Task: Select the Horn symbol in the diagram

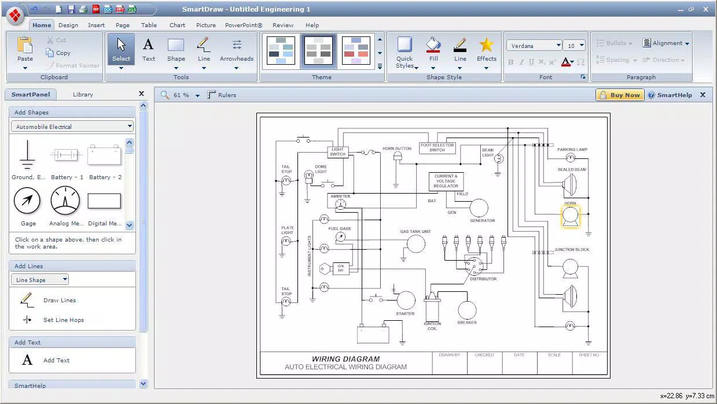Action: pyautogui.click(x=571, y=216)
